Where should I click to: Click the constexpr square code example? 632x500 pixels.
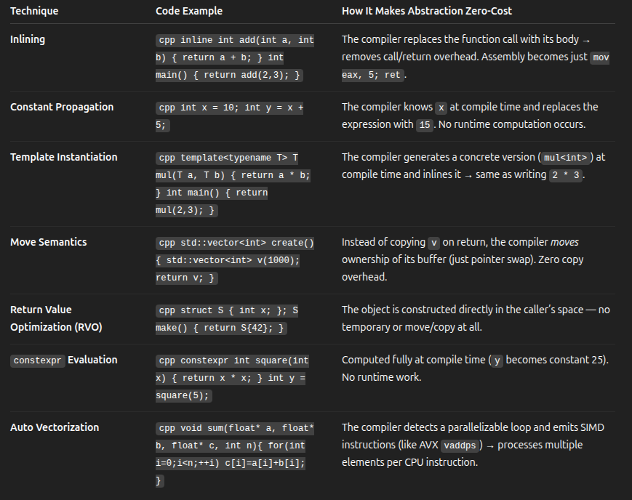(232, 378)
